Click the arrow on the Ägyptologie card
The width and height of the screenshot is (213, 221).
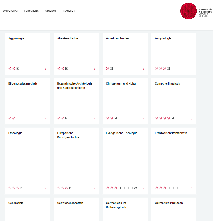click(x=45, y=69)
